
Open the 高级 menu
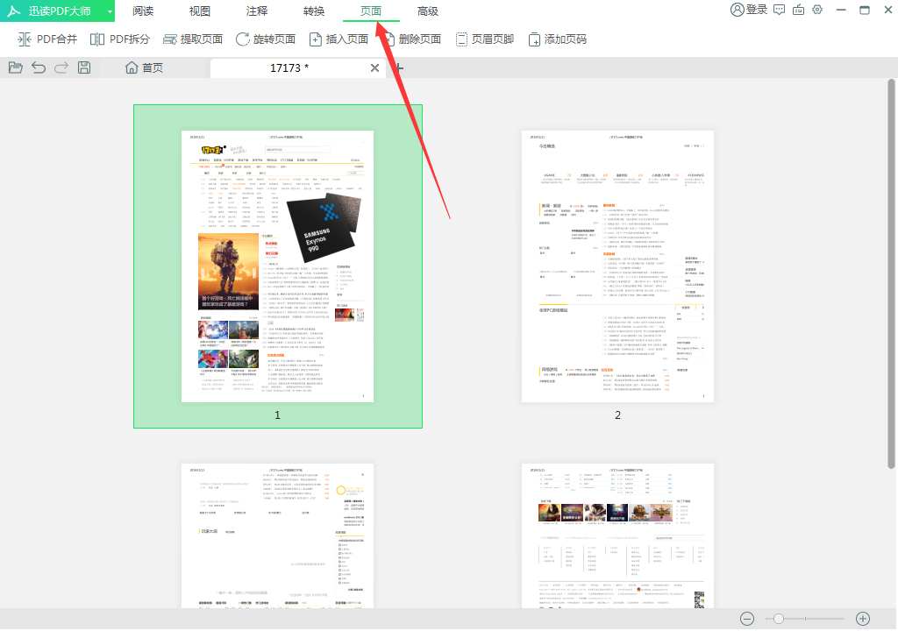click(428, 11)
